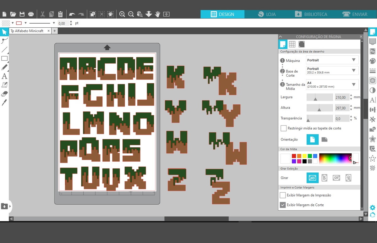Viewport: 377px width, 243px height.
Task: Set orientation to portrait
Action: (x=312, y=140)
